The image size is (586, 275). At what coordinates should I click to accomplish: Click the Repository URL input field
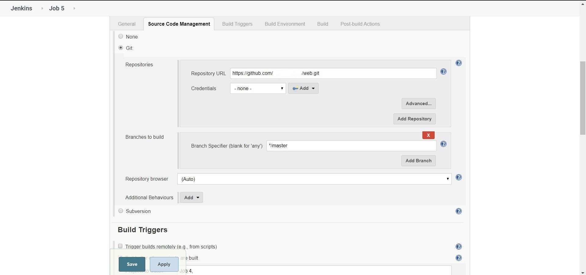coord(333,73)
